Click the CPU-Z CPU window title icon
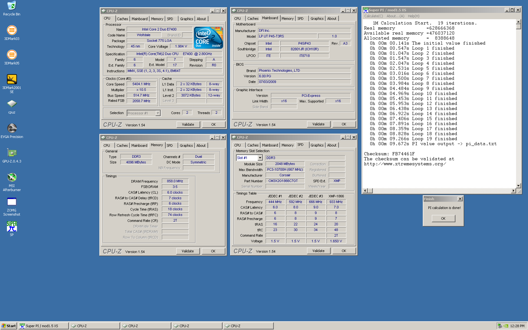 (103, 11)
